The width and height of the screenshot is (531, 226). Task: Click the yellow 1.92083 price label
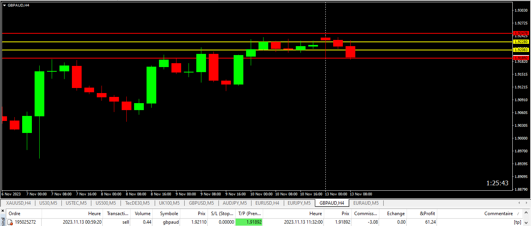tap(521, 50)
